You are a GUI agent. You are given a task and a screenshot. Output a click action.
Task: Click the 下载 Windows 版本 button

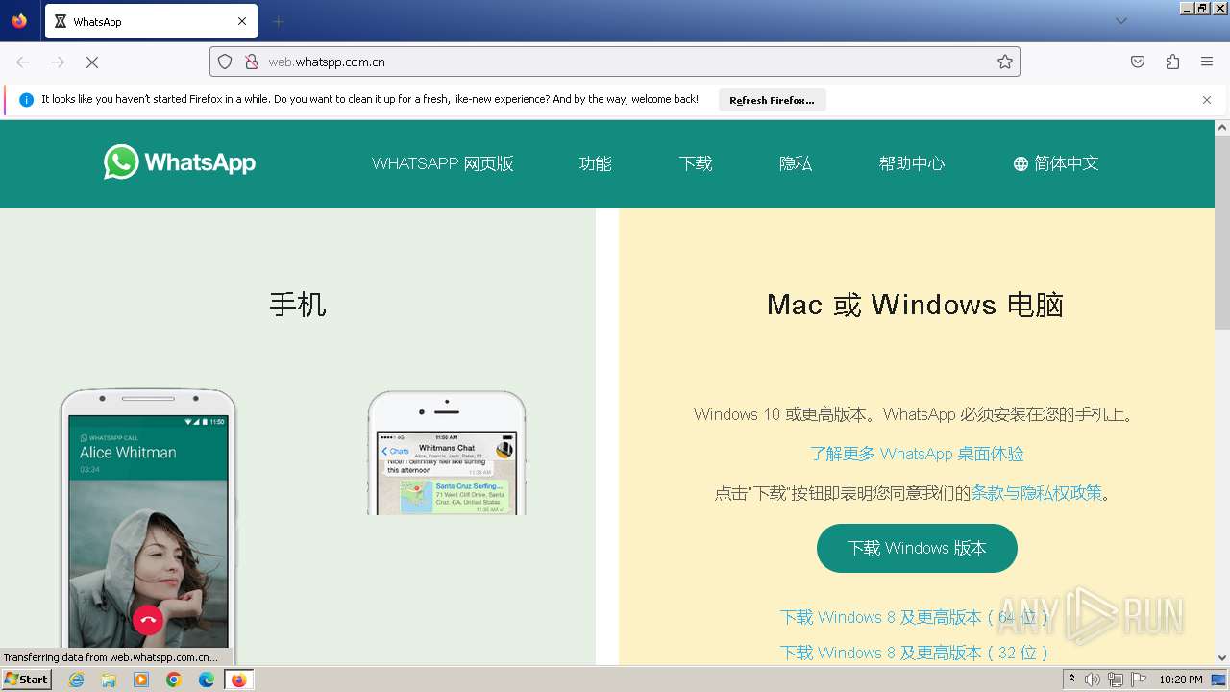(917, 548)
